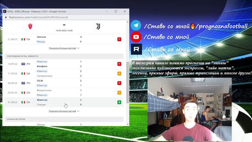Click the webcam video overlay
The height and width of the screenshot is (142, 252).
190,110
